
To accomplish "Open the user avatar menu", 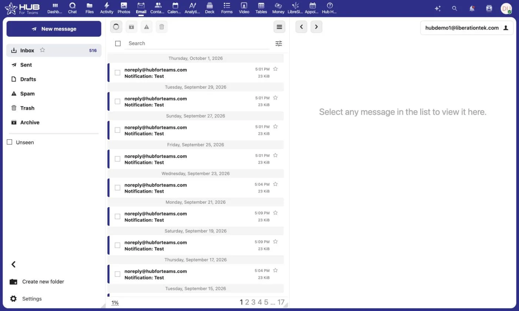I will point(506,9).
